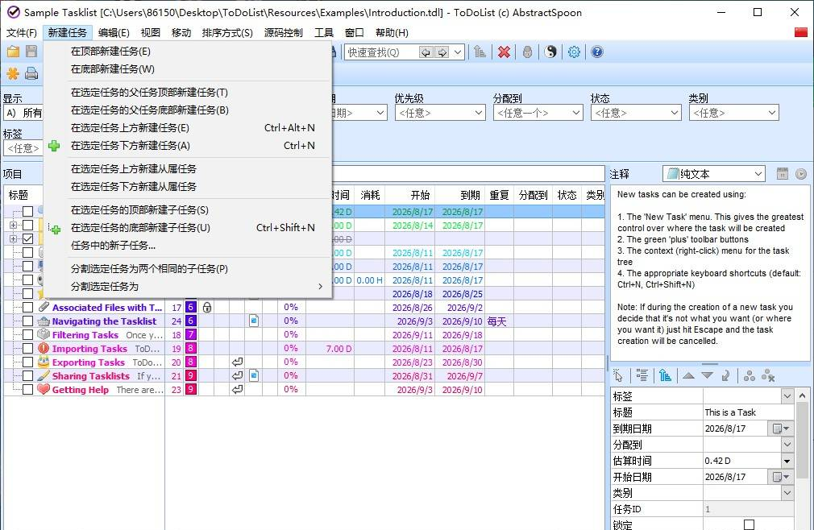Click quick find next arrow

tap(442, 52)
